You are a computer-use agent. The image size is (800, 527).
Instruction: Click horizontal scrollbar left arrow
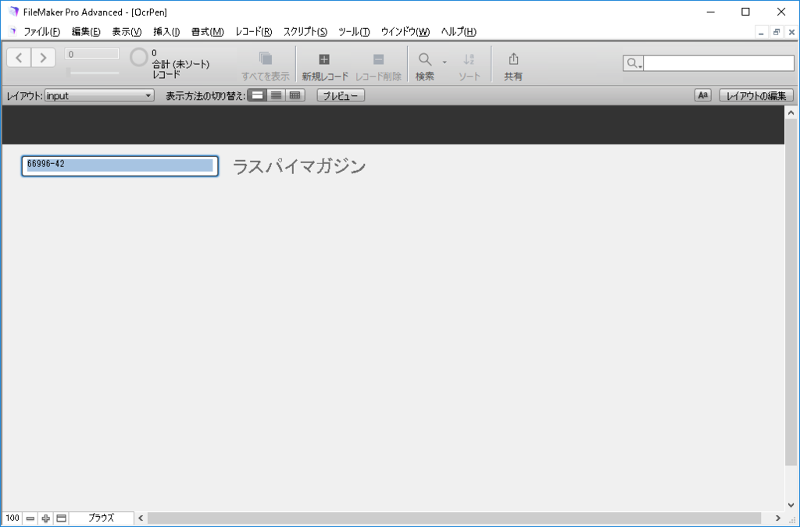[141, 518]
